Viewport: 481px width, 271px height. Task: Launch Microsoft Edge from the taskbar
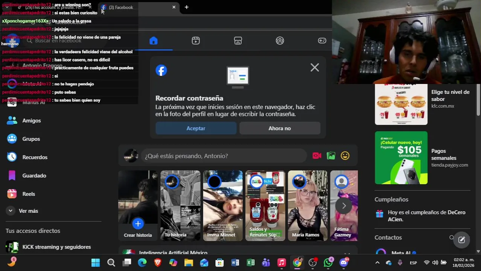(142, 263)
